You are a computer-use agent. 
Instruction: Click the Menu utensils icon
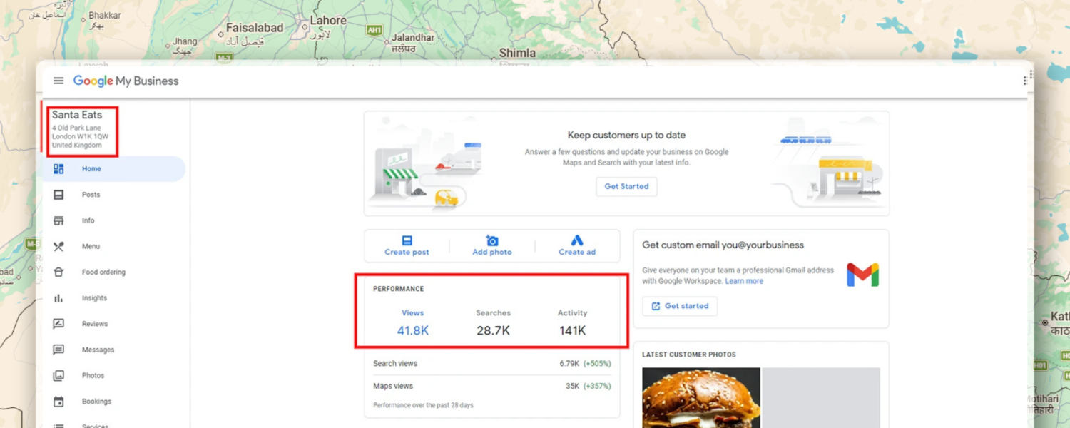pyautogui.click(x=58, y=246)
